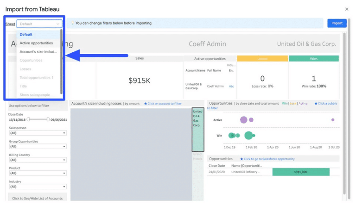Screen dimensions: 356x206
Task: Choose Active opportunities sheet option
Action: (38, 43)
